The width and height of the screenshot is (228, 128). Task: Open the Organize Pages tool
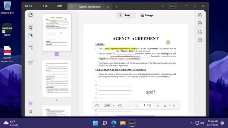click(x=31, y=48)
